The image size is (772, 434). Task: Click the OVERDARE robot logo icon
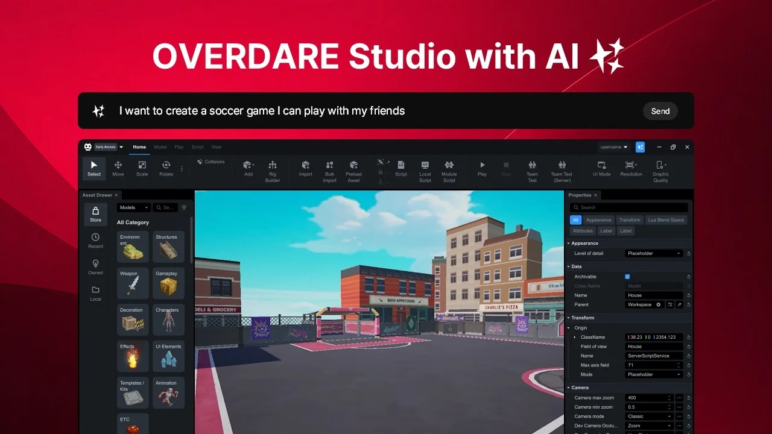coord(88,146)
